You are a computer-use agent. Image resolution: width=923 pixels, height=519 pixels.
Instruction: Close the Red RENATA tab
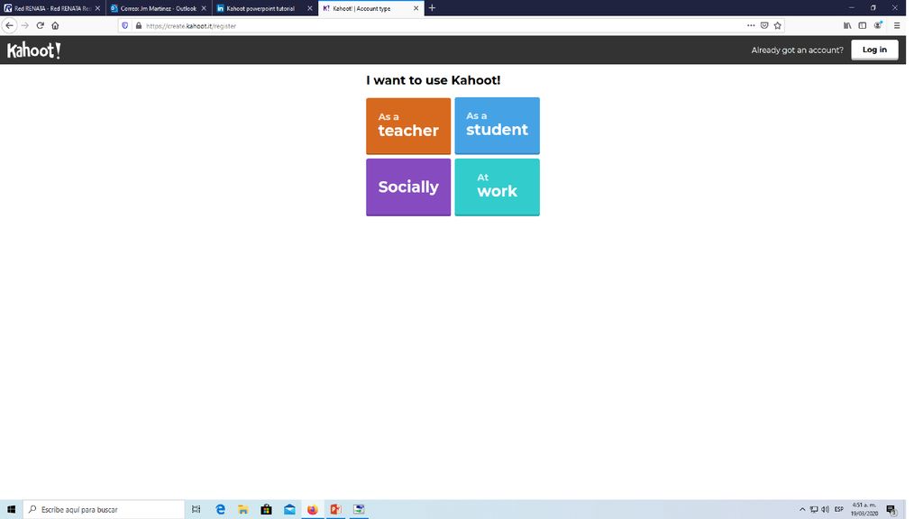[x=97, y=8]
